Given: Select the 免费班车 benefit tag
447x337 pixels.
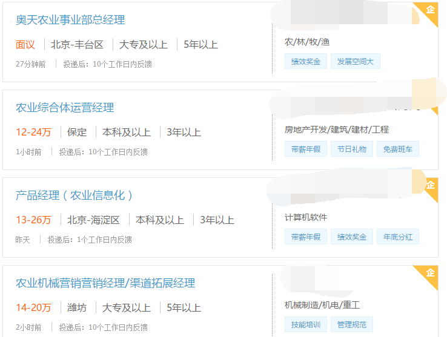Looking at the screenshot, I should tap(397, 149).
